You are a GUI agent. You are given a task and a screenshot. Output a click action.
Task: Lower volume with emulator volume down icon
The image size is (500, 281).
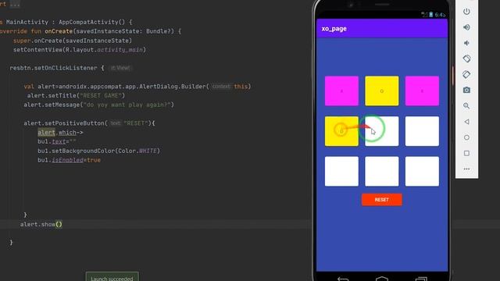tap(466, 43)
